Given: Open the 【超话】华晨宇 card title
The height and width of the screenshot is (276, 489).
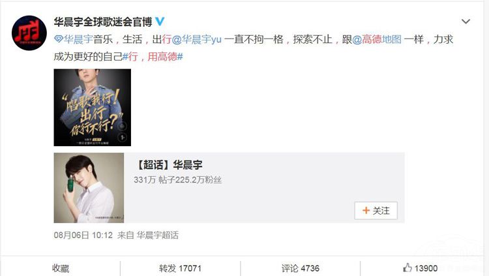Looking at the screenshot, I should pyautogui.click(x=169, y=165).
